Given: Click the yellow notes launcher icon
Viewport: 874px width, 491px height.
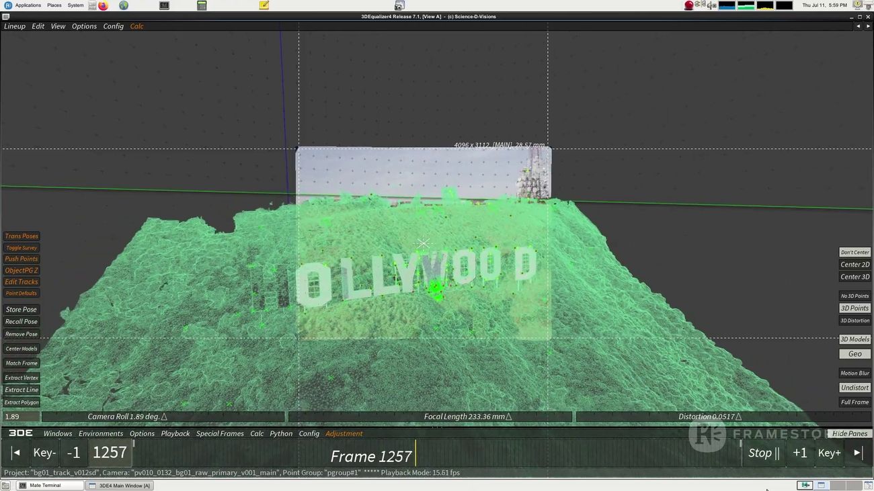Looking at the screenshot, I should (x=264, y=5).
